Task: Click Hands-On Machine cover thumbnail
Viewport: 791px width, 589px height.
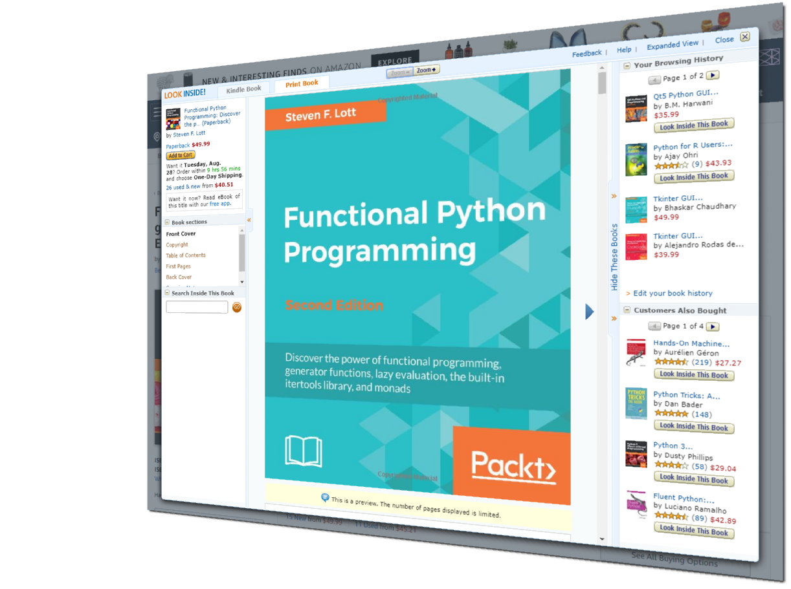Action: 636,353
